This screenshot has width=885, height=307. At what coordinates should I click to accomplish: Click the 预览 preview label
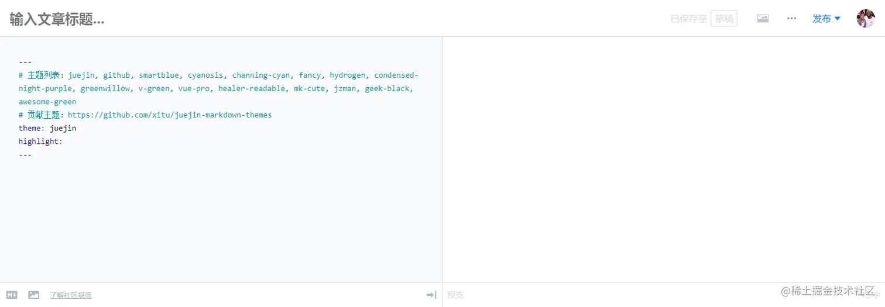(455, 295)
